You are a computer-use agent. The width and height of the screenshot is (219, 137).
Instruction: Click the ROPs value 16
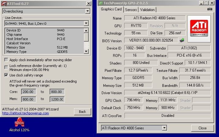click(x=135, y=55)
